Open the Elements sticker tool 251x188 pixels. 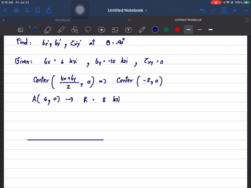101,30
